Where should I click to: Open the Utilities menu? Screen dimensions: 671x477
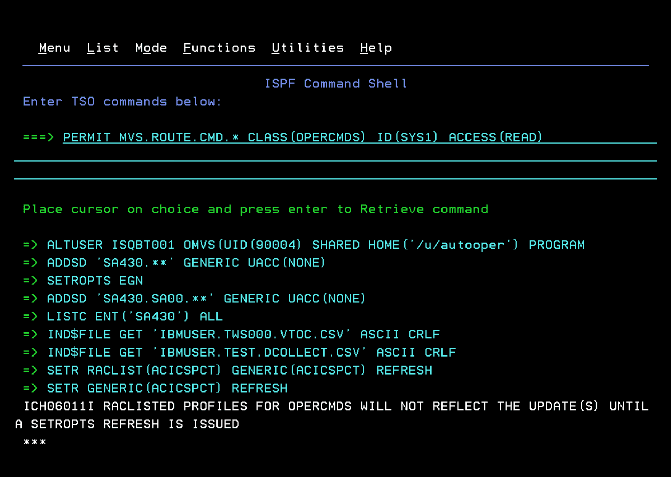pos(307,48)
